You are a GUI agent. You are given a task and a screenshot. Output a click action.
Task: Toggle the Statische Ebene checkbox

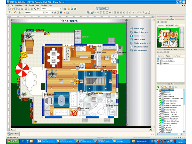(x=160, y=59)
